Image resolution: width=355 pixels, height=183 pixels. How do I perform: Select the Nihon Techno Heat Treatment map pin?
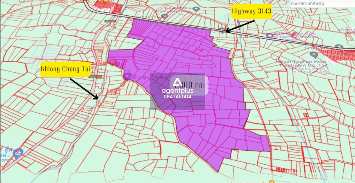coord(314,55)
